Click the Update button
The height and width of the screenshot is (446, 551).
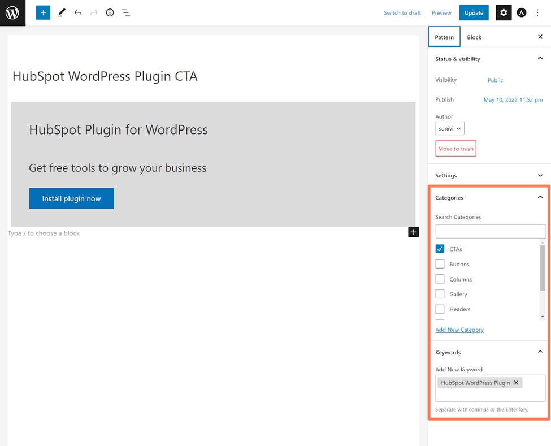click(474, 13)
